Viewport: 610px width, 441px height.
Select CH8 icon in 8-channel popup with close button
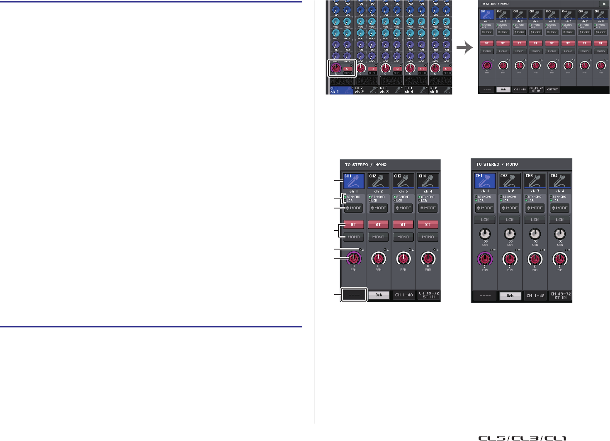point(601,15)
